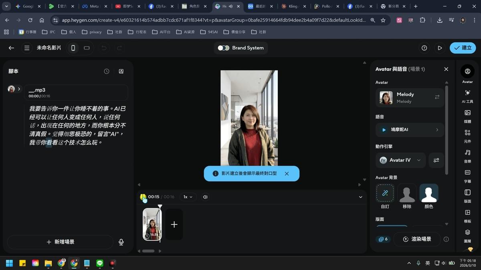This screenshot has height=270, width=481.
Task: Open the browser downloads icon
Action: (x=440, y=20)
